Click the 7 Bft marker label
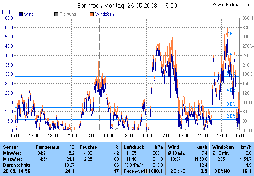Screen dimensions: 254x176 coord(231,34)
